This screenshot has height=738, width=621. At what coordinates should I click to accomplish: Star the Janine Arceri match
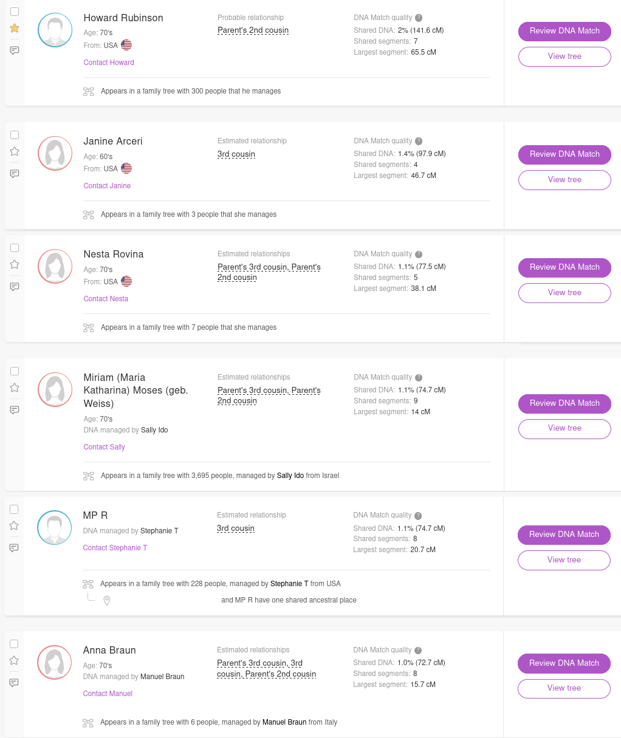[15, 151]
